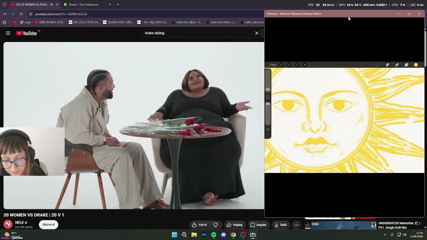Click the video title '20 WOMEN VS DRAKE | 20 V 1'
427x240 pixels.
[x=34, y=215]
